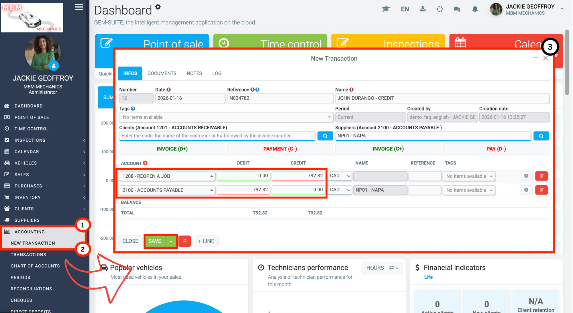Click the INVOICE (D+) button
This screenshot has height=313, width=573.
pos(172,149)
